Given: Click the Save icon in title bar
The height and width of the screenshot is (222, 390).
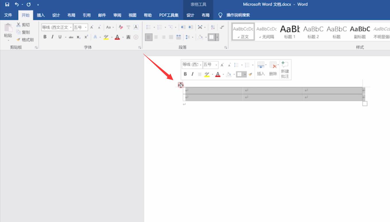Looking at the screenshot, I should 7,5.
